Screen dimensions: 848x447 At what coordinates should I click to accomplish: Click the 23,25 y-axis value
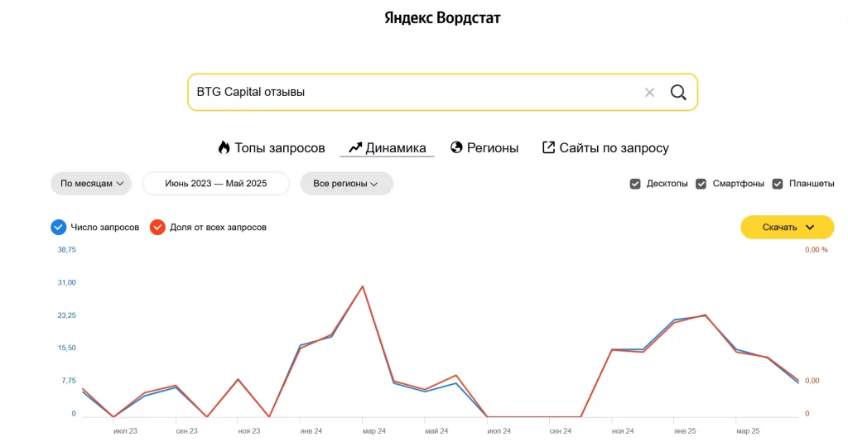tap(66, 315)
